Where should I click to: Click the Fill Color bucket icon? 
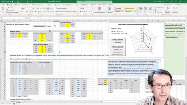pyautogui.click(x=35, y=12)
